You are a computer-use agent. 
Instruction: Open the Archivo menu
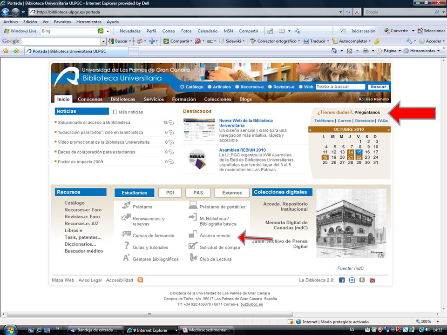pos(11,22)
